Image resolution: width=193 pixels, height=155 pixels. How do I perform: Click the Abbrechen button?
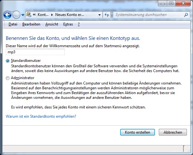point(173,132)
